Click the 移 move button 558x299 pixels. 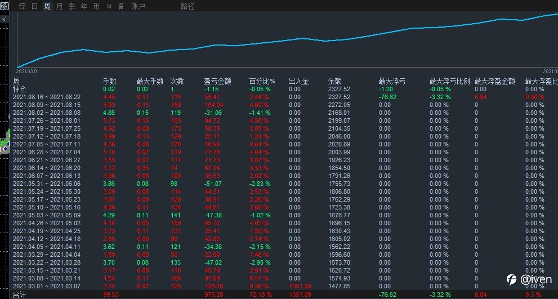click(5, 6)
